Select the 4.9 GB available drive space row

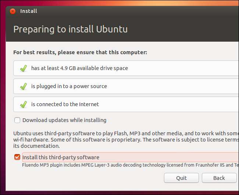point(125,68)
